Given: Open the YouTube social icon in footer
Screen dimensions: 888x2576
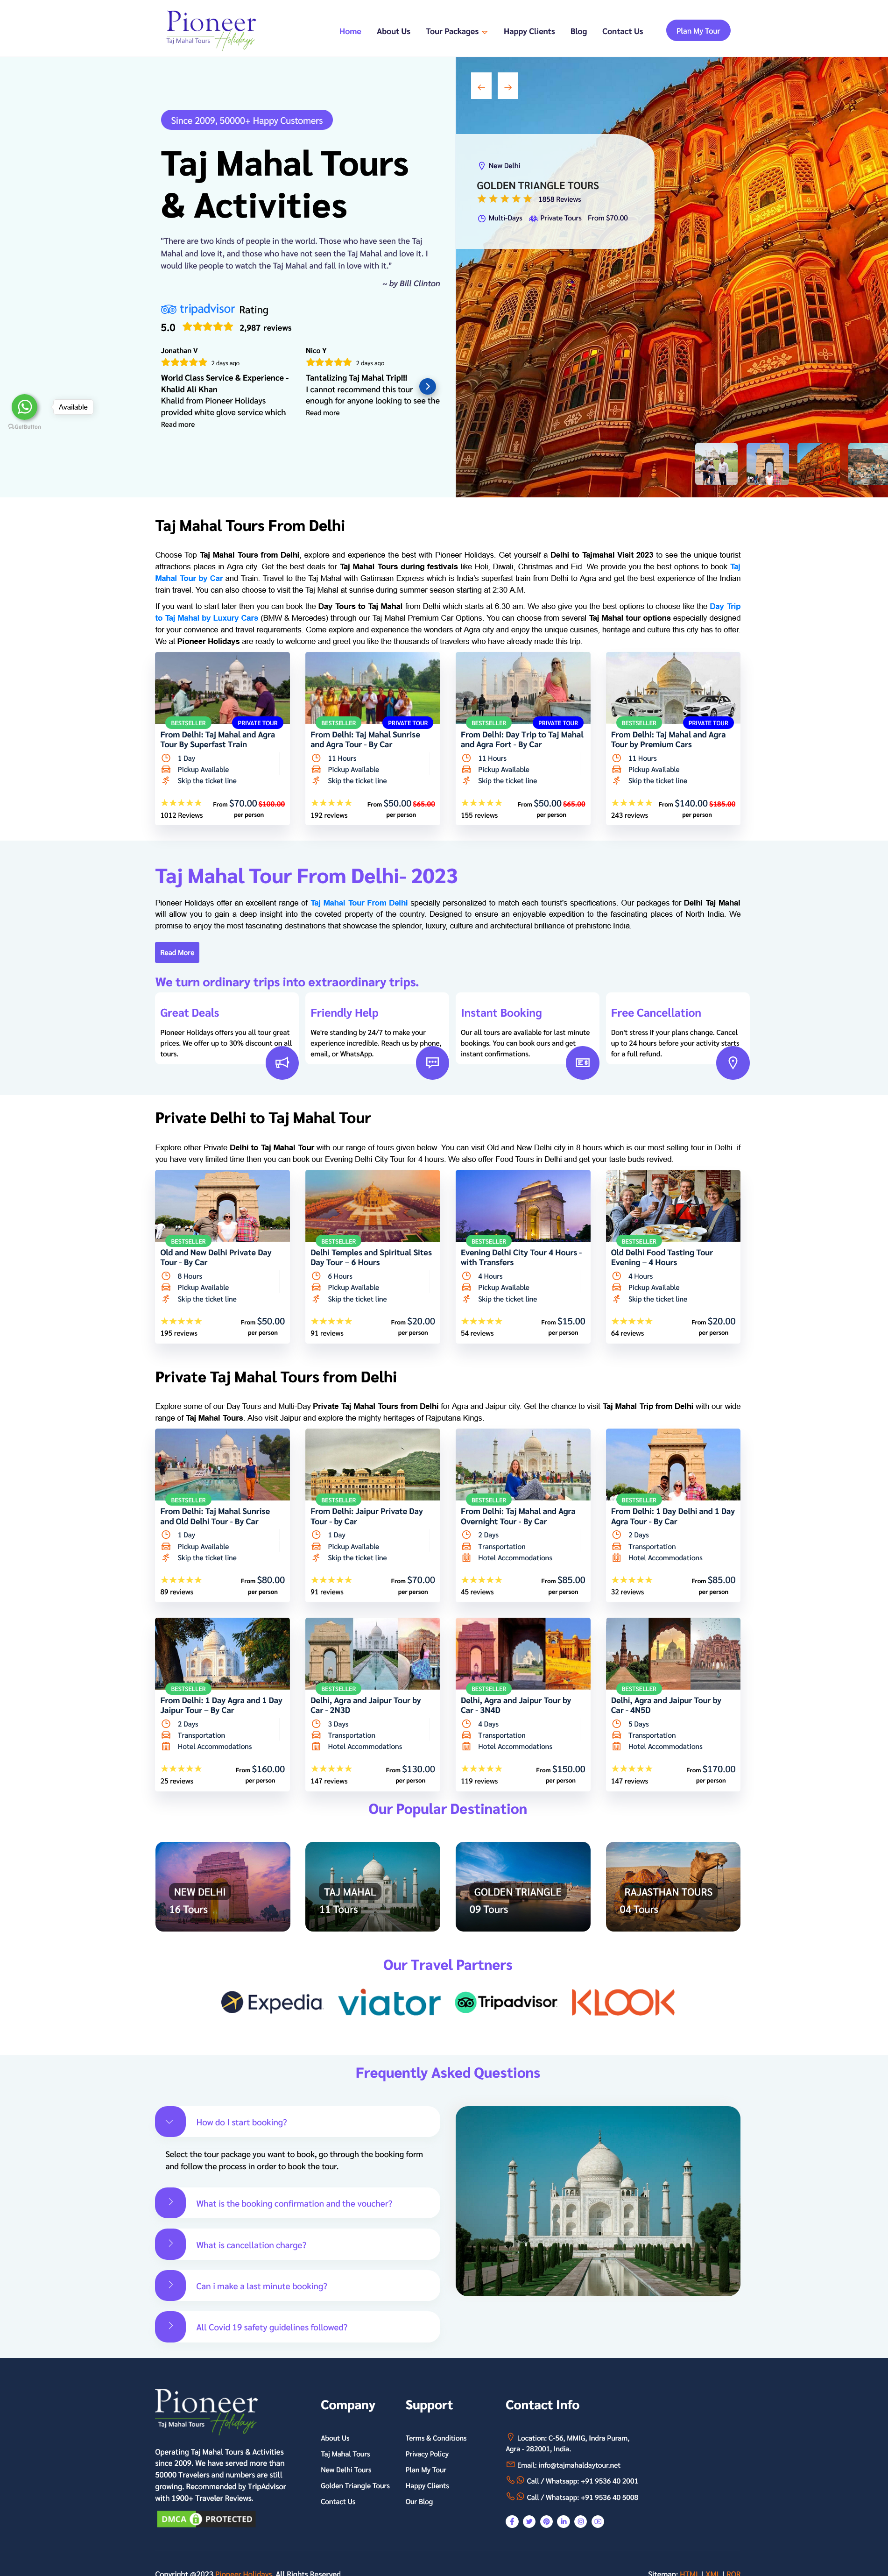Looking at the screenshot, I should (x=598, y=2521).
